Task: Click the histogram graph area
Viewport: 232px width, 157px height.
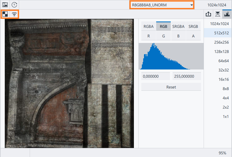Action: click(x=171, y=56)
